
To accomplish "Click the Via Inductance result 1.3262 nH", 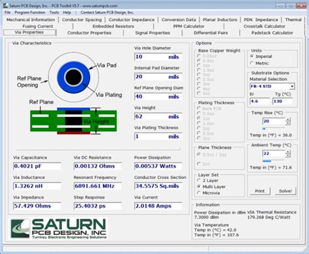I will tap(37, 186).
